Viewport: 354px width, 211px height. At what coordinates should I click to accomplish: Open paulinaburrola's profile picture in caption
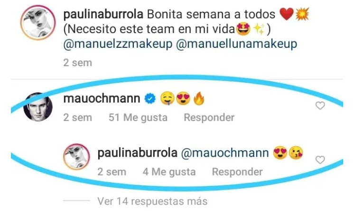(37, 23)
